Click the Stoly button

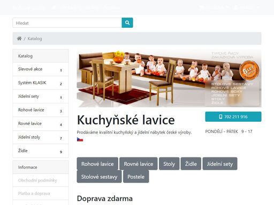(169, 164)
